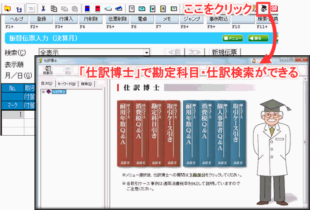Click the 仕訳博士 window title bar icon
Viewport: 310px width, 210px height.
40,61
